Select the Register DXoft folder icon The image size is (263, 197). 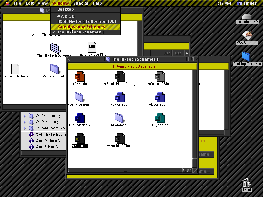[x=54, y=69]
